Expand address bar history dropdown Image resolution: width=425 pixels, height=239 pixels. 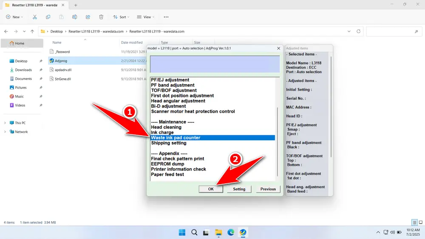[349, 31]
